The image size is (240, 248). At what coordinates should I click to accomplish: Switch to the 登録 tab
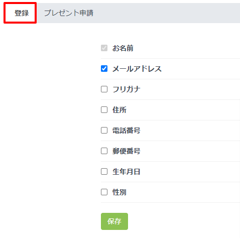coord(22,13)
